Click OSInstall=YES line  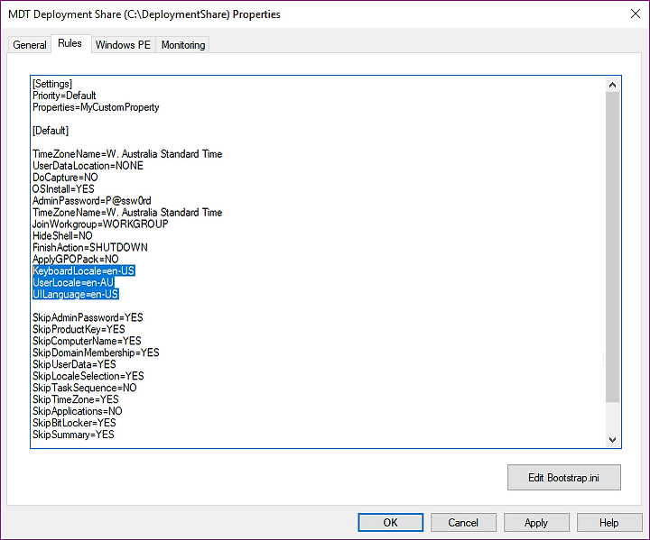click(63, 188)
